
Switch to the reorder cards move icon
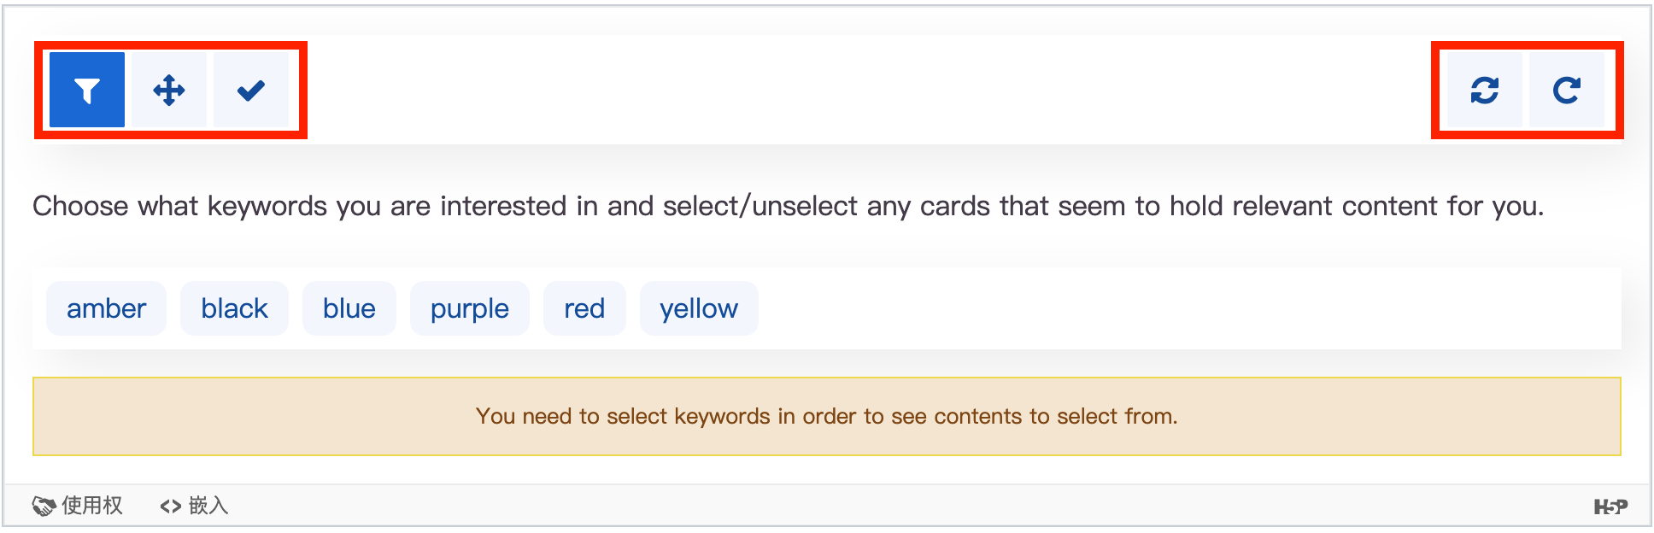point(169,90)
